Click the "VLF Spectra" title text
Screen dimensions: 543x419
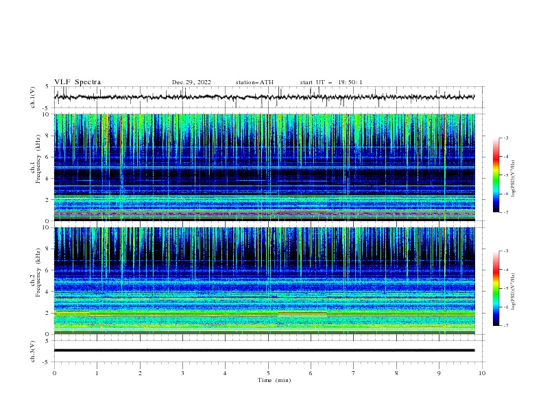click(77, 82)
